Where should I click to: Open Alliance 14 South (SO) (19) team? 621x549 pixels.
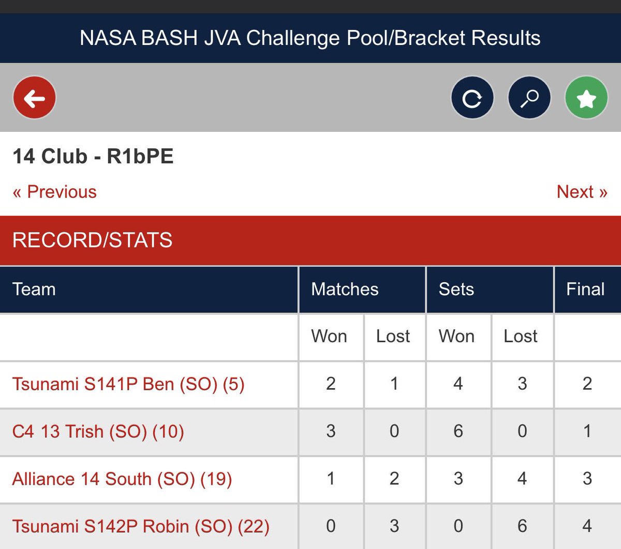[122, 479]
